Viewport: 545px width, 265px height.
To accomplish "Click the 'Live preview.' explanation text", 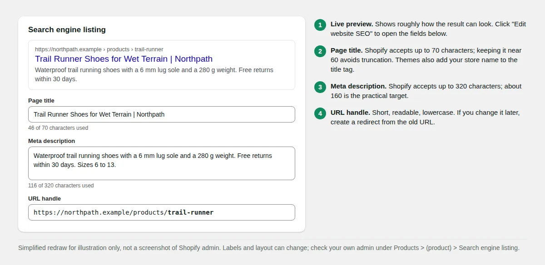I will tap(428, 29).
